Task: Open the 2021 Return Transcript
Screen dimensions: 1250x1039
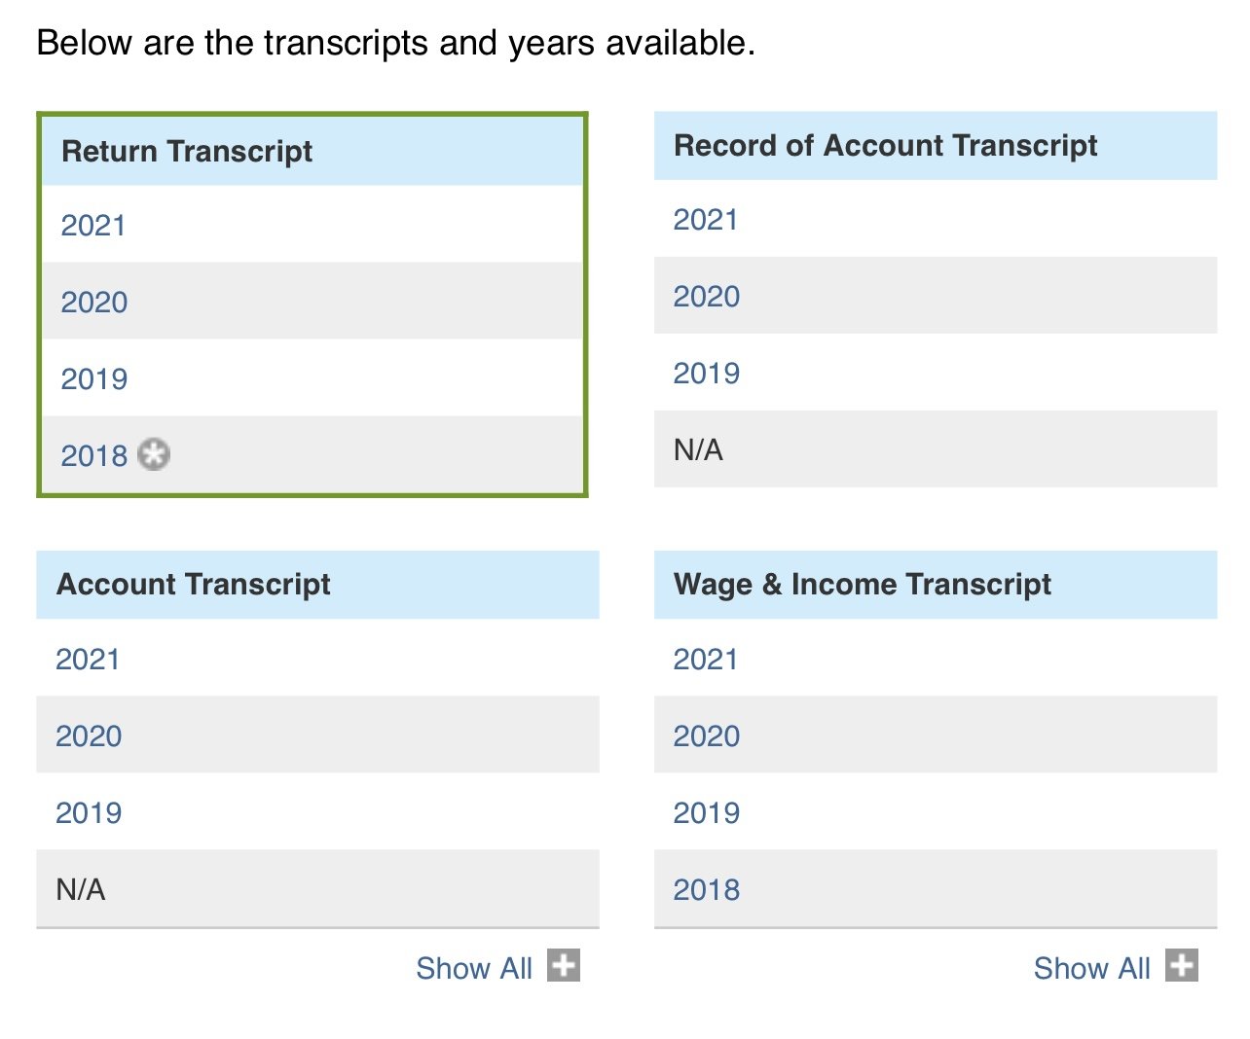Action: [93, 226]
